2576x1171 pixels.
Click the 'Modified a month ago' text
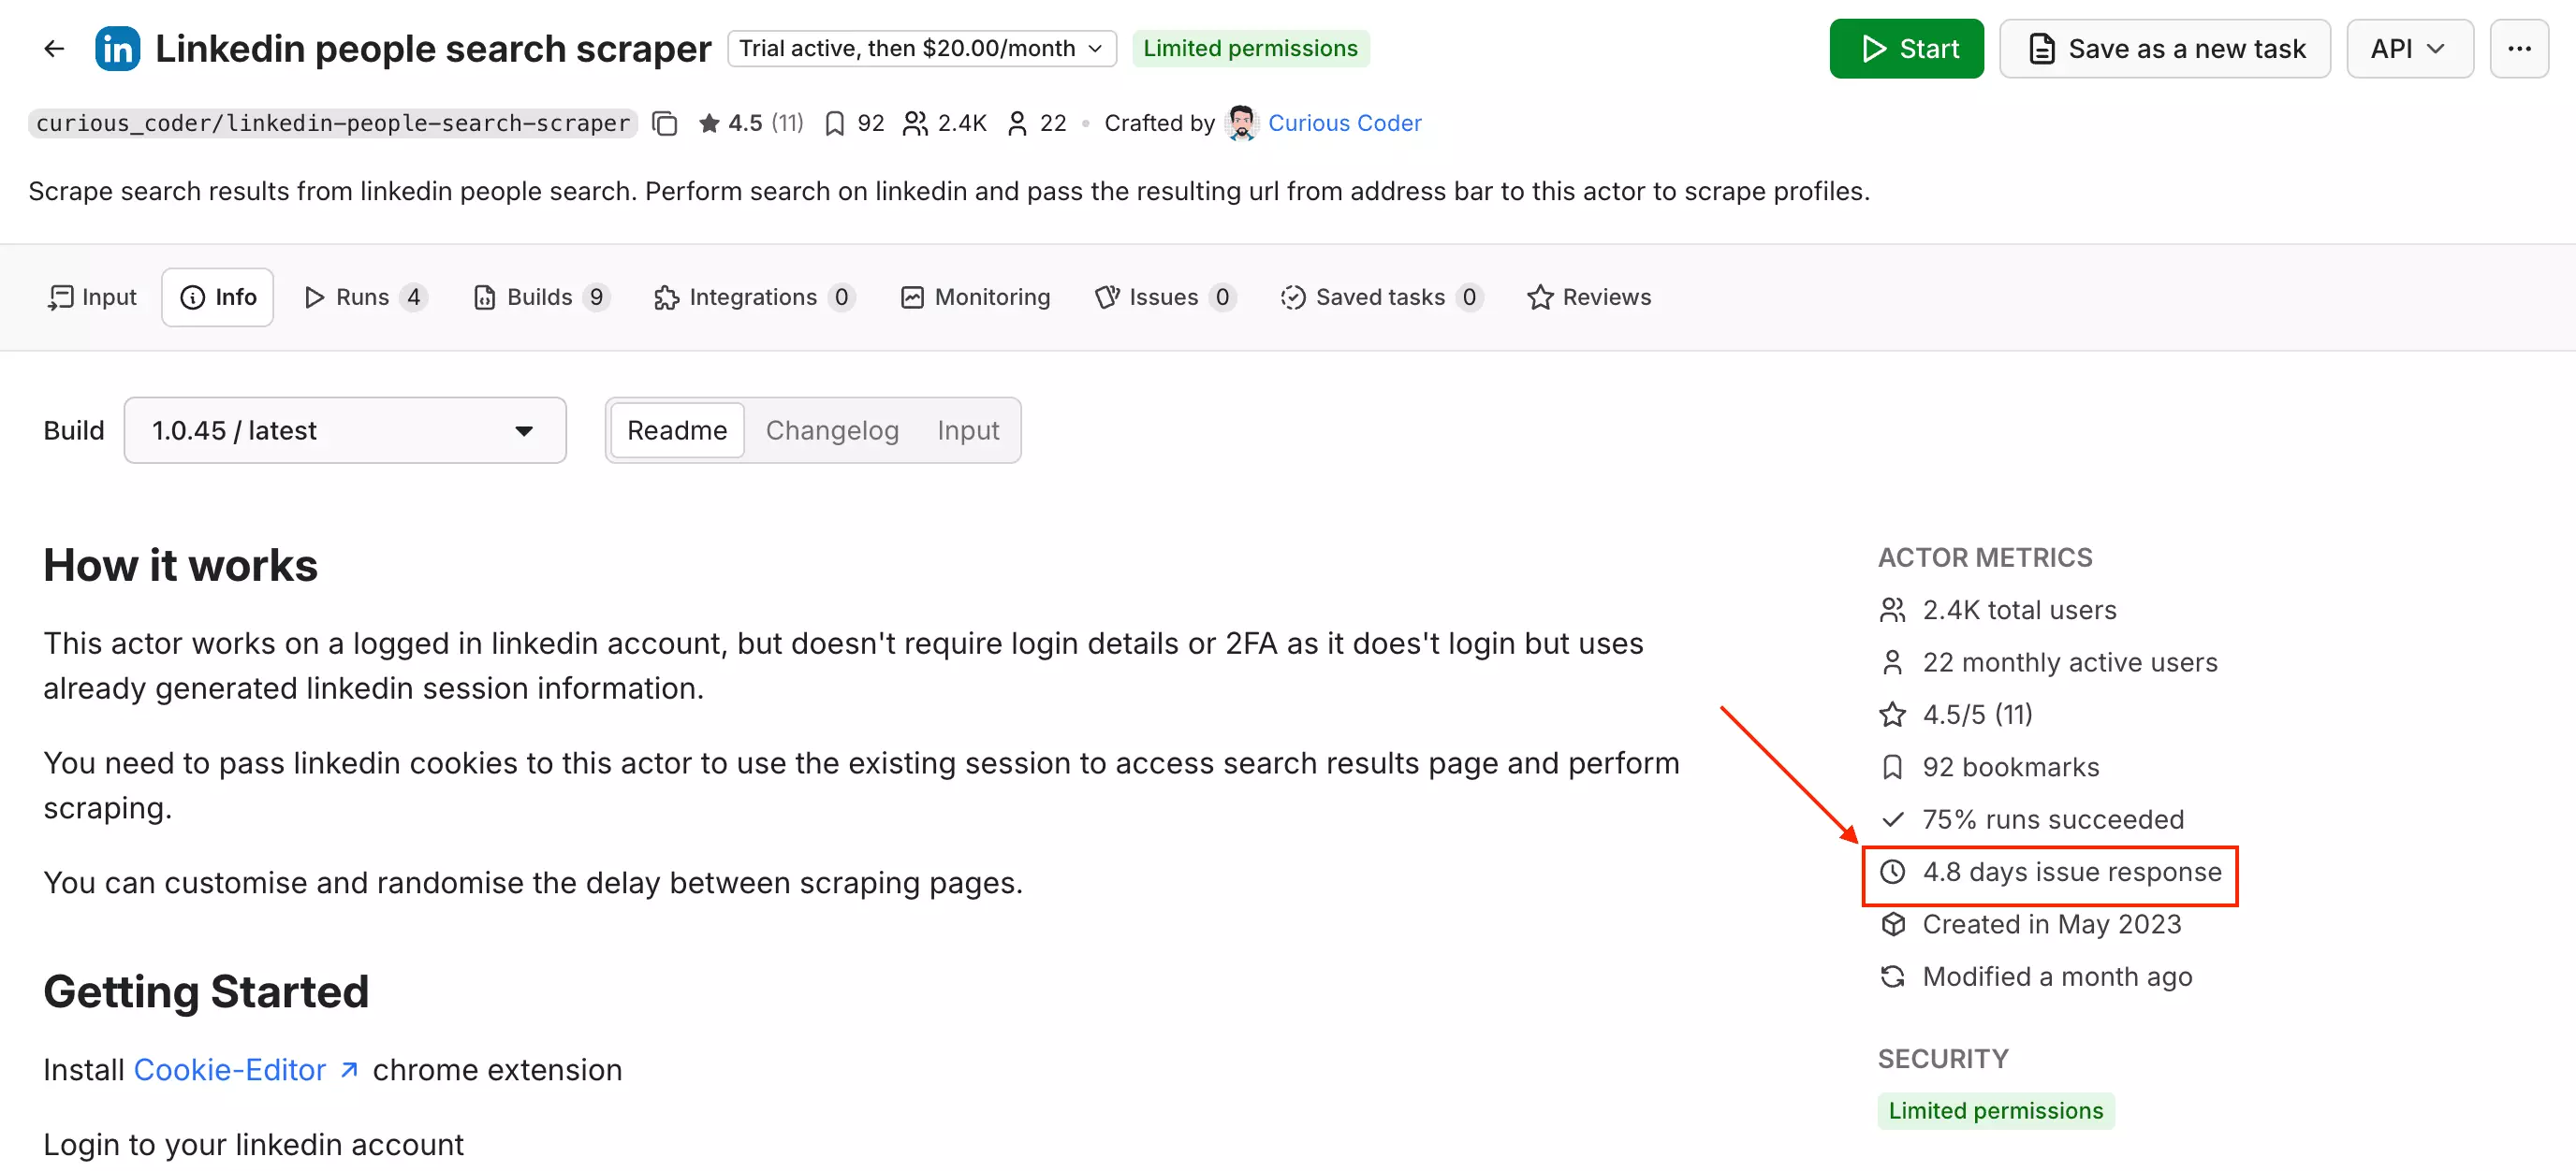pyautogui.click(x=2056, y=976)
